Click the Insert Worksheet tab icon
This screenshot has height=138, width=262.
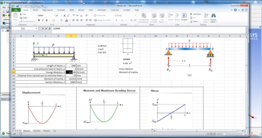[x=54, y=131]
